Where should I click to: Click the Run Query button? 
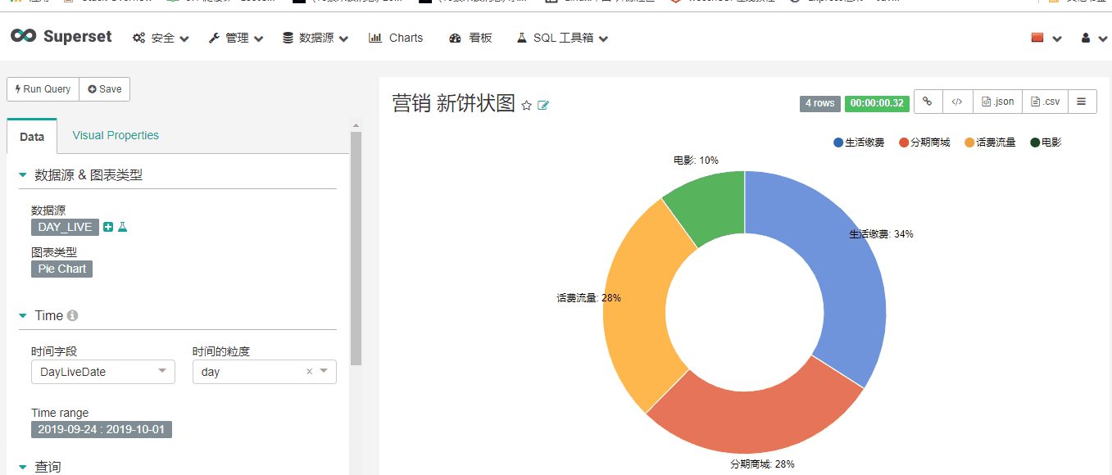click(42, 88)
